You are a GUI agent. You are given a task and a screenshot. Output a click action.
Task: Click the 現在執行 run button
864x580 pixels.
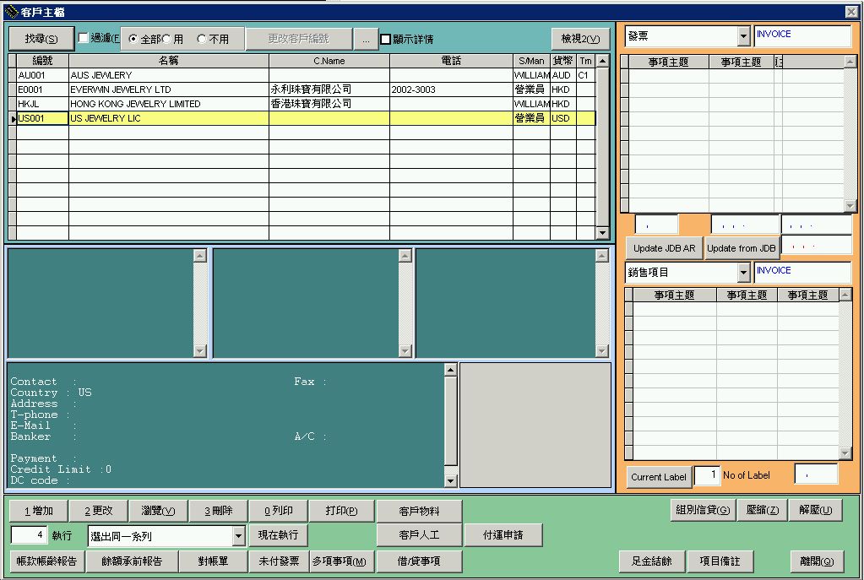tap(278, 535)
